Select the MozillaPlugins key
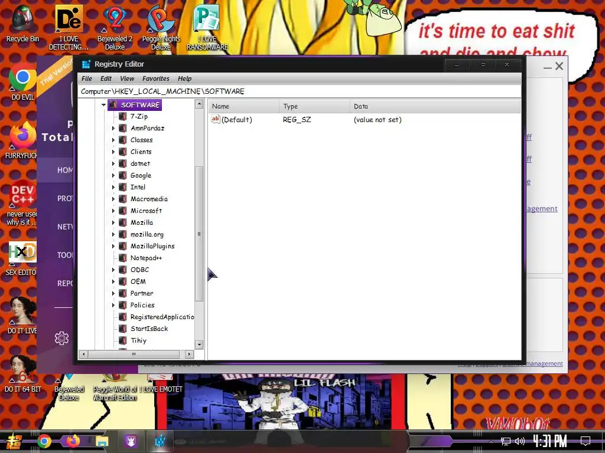Image resolution: width=605 pixels, height=453 pixels. click(152, 246)
